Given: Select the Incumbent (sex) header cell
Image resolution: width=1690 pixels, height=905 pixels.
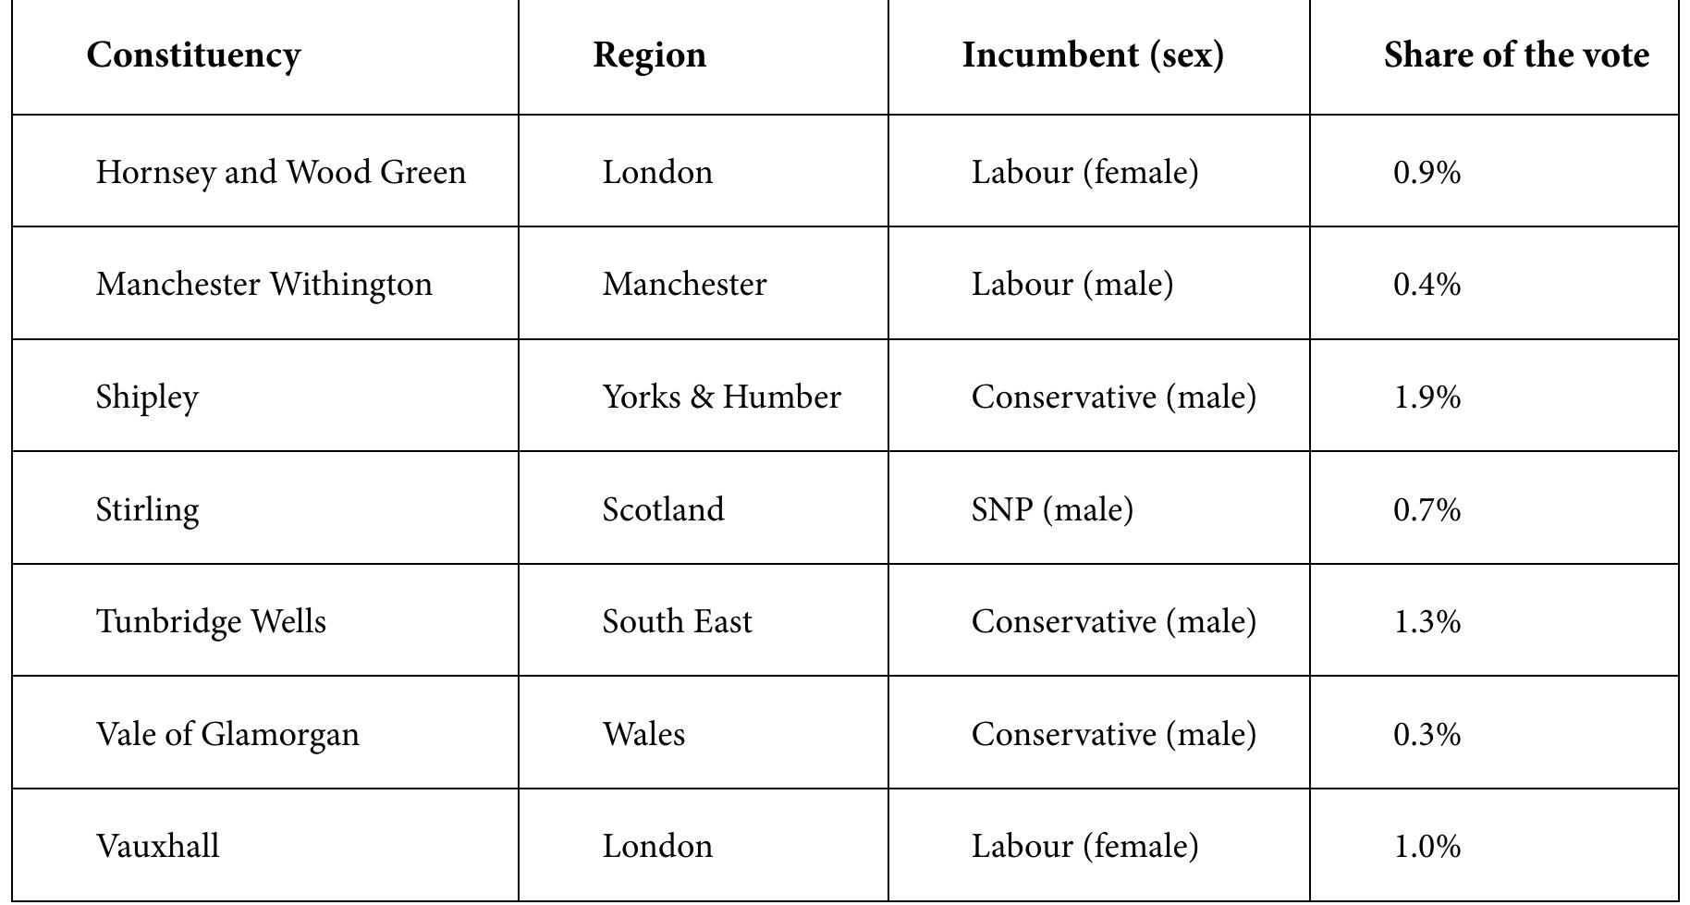Looking at the screenshot, I should point(1093,55).
